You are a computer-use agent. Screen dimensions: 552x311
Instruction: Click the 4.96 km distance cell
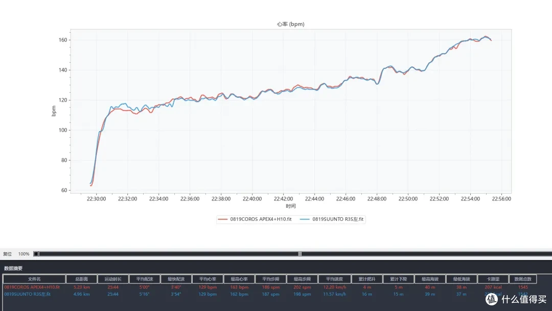pos(81,294)
